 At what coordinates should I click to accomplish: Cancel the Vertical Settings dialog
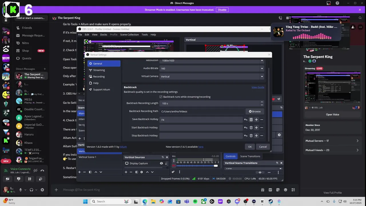coord(263,147)
